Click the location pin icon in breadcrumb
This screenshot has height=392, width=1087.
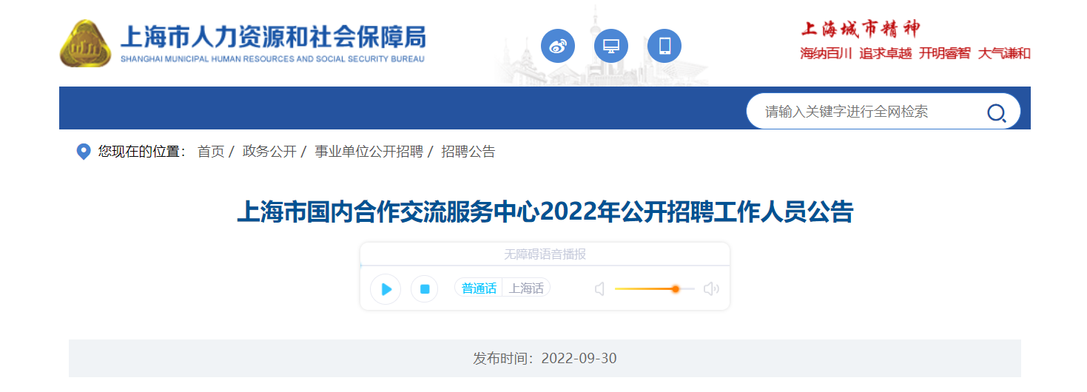[84, 152]
